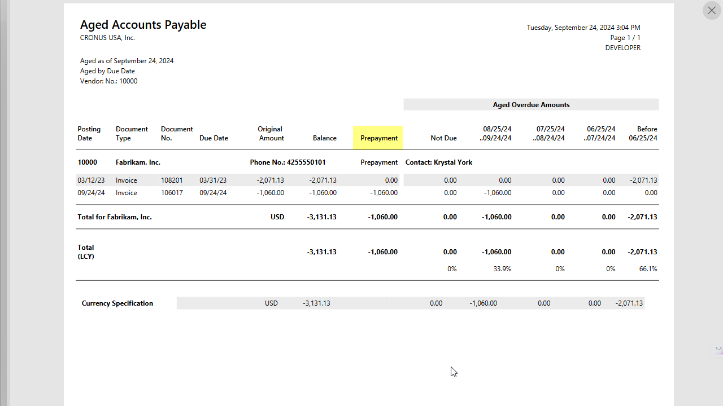Click the 66.1% percentage value
The height and width of the screenshot is (406, 723).
(x=648, y=268)
